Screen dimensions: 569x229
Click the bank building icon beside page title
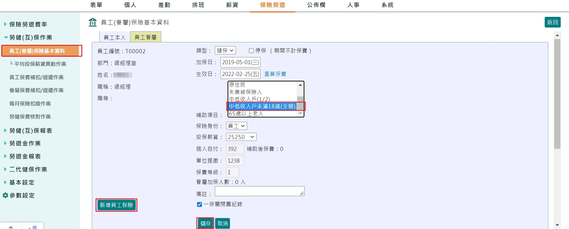(93, 22)
